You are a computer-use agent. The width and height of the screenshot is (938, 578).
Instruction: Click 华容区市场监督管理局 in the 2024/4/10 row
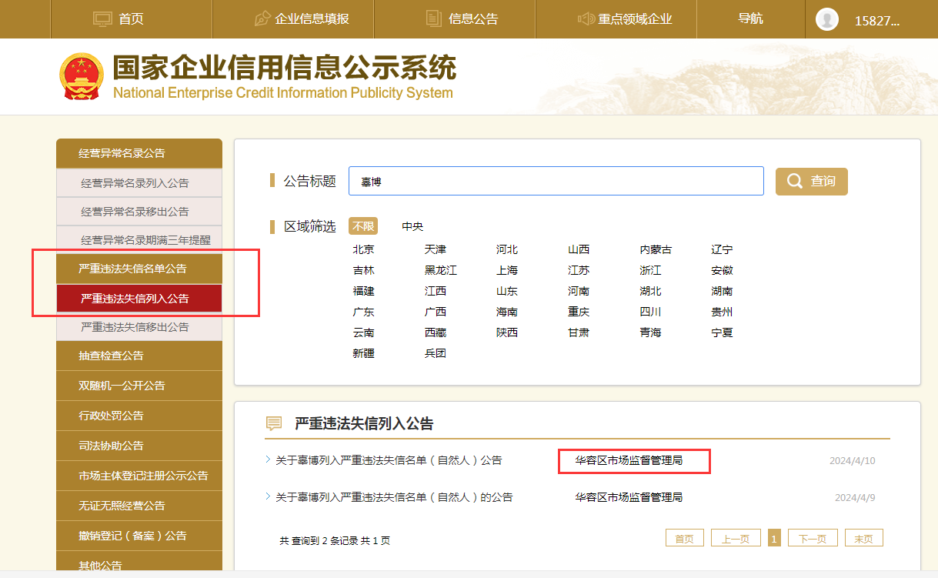click(629, 460)
